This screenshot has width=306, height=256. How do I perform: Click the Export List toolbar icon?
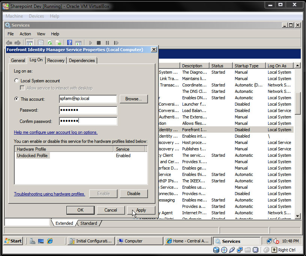point(58,42)
